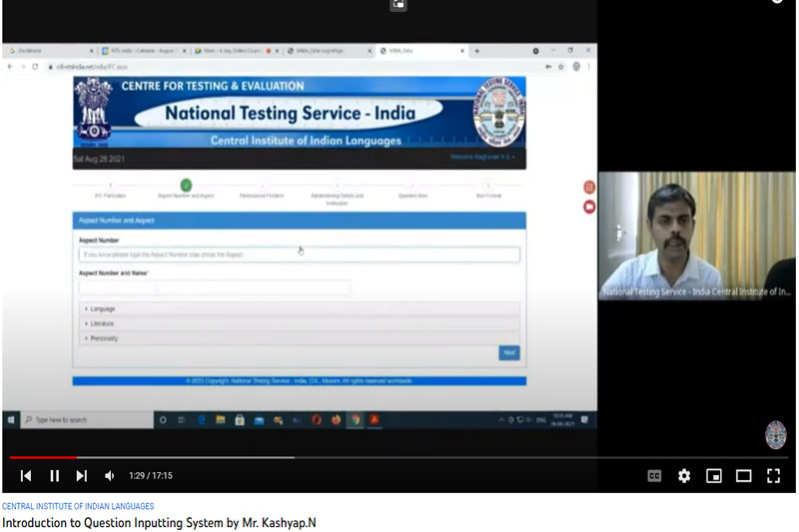The image size is (799, 532).
Task: Click the upper red round recorder icon
Action: 589,188
